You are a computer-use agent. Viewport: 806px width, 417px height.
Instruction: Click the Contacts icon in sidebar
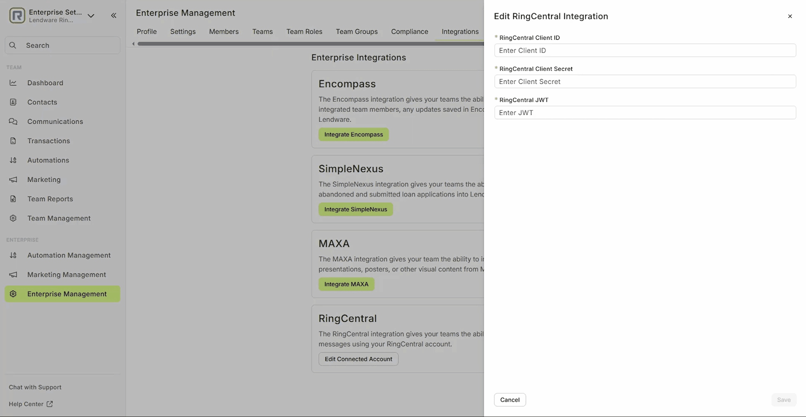coord(13,102)
